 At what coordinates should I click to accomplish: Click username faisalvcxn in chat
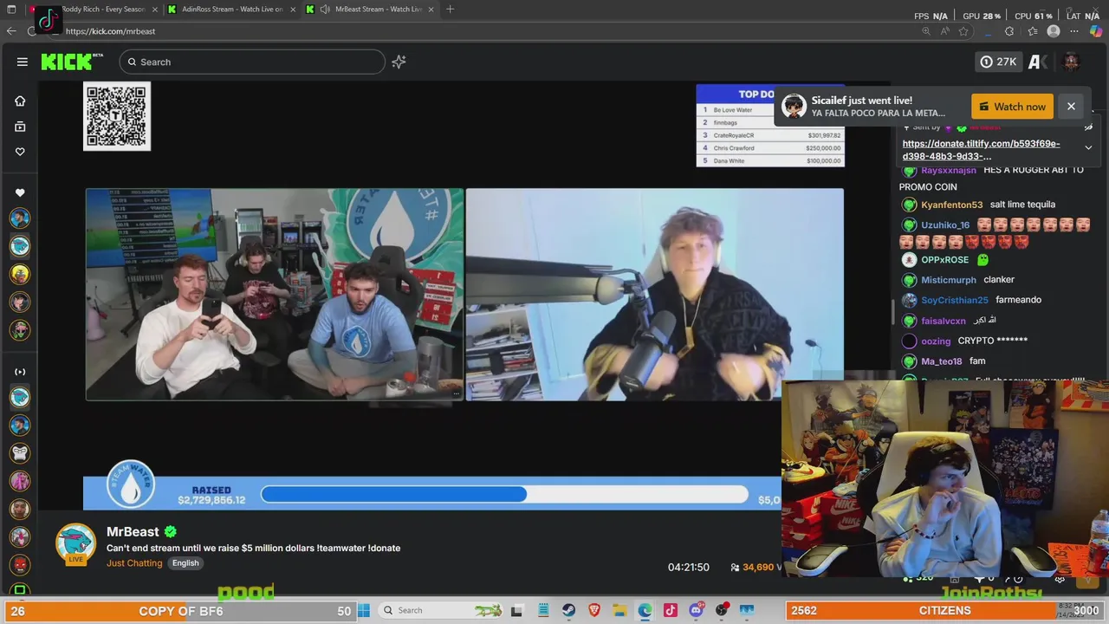(x=943, y=321)
